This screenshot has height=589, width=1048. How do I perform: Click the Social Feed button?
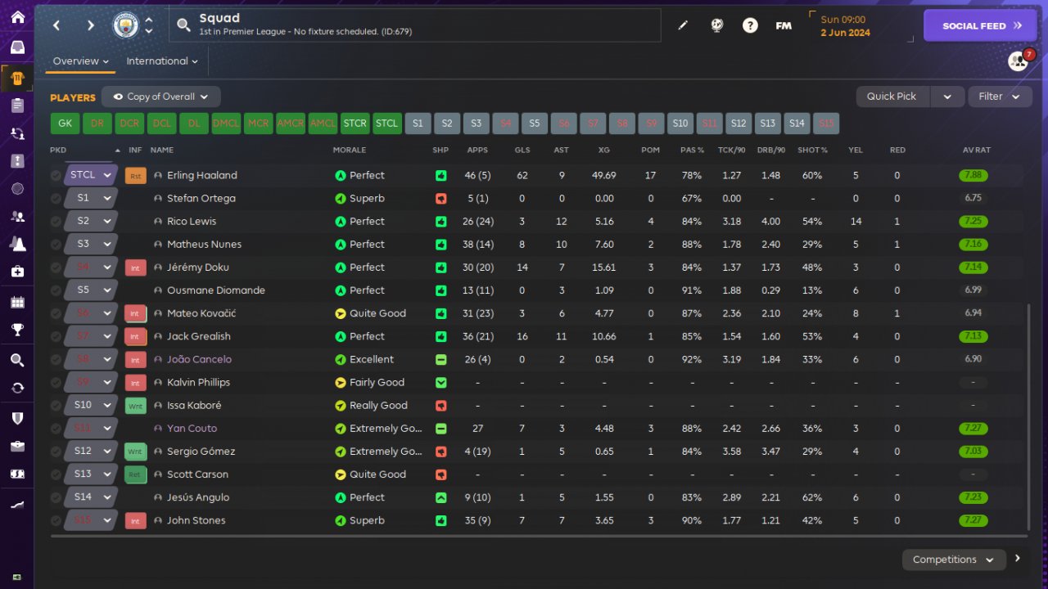pos(980,25)
